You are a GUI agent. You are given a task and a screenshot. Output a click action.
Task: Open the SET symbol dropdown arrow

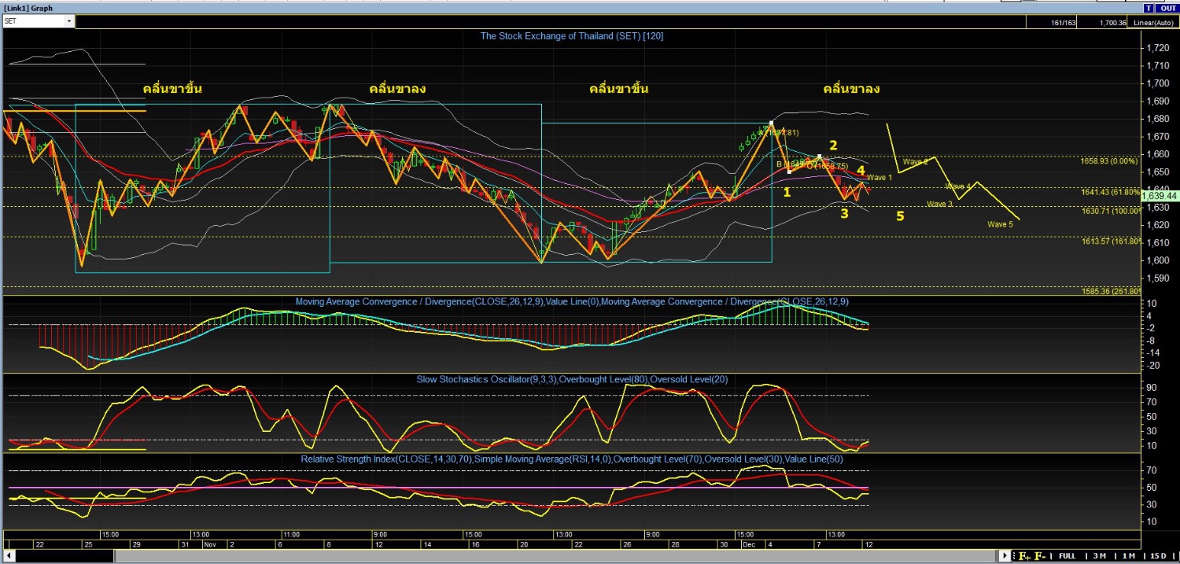[x=69, y=21]
